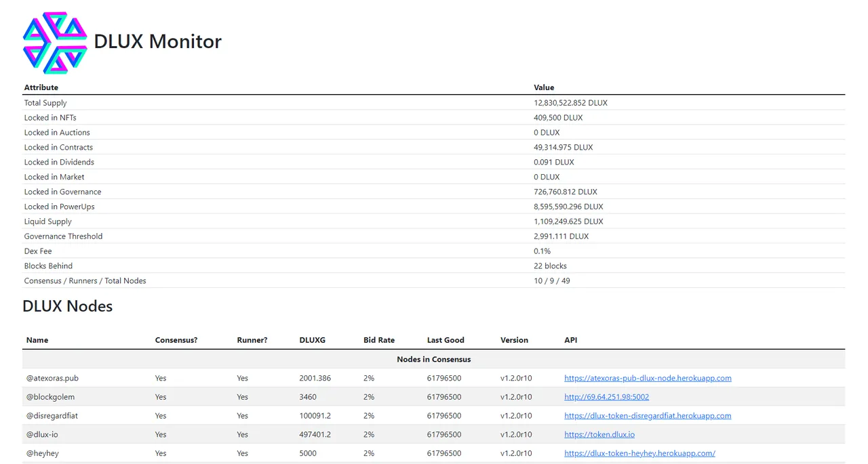Open the dlux-token-disregardfiat herokuapp link
This screenshot has width=868, height=464.
(x=648, y=416)
